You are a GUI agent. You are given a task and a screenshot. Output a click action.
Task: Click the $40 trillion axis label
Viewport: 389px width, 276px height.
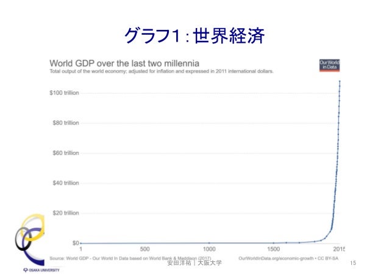(66, 183)
